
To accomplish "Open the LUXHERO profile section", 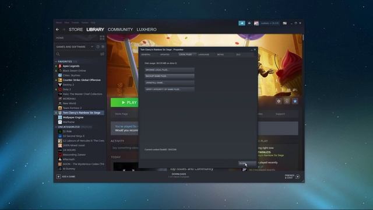I will (146, 30).
